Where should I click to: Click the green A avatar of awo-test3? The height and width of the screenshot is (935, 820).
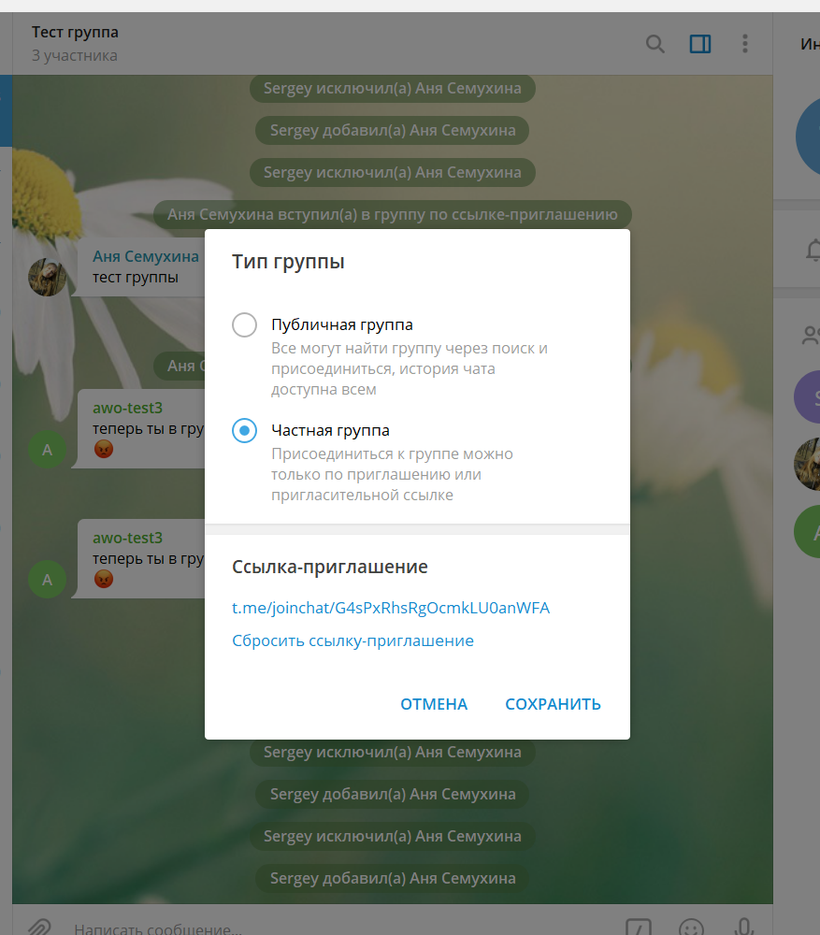(47, 449)
